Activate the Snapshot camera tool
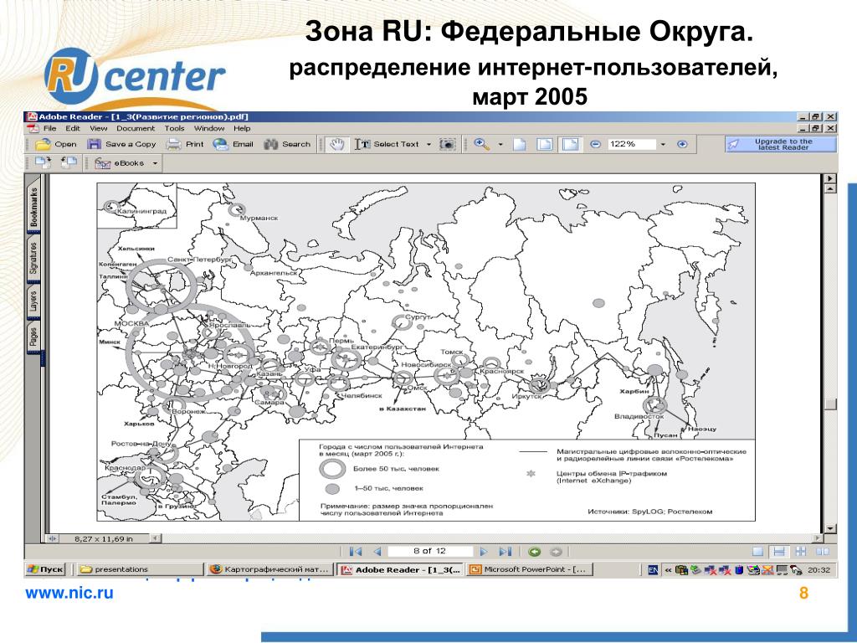This screenshot has width=857, height=643. pos(448,144)
